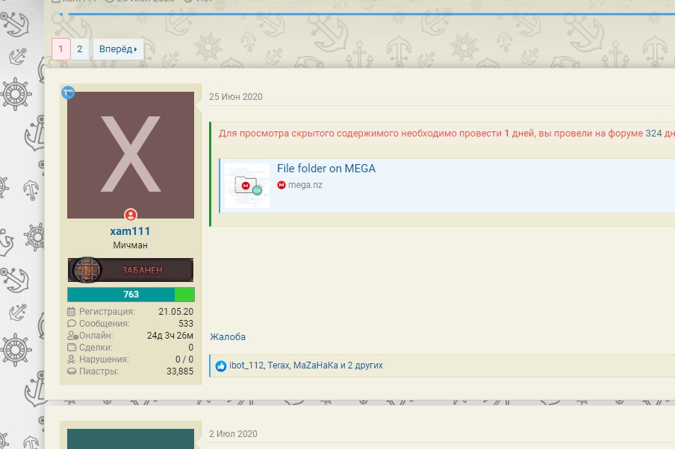The image size is (675, 449).
Task: Show the 2 других other likers
Action: tap(365, 365)
